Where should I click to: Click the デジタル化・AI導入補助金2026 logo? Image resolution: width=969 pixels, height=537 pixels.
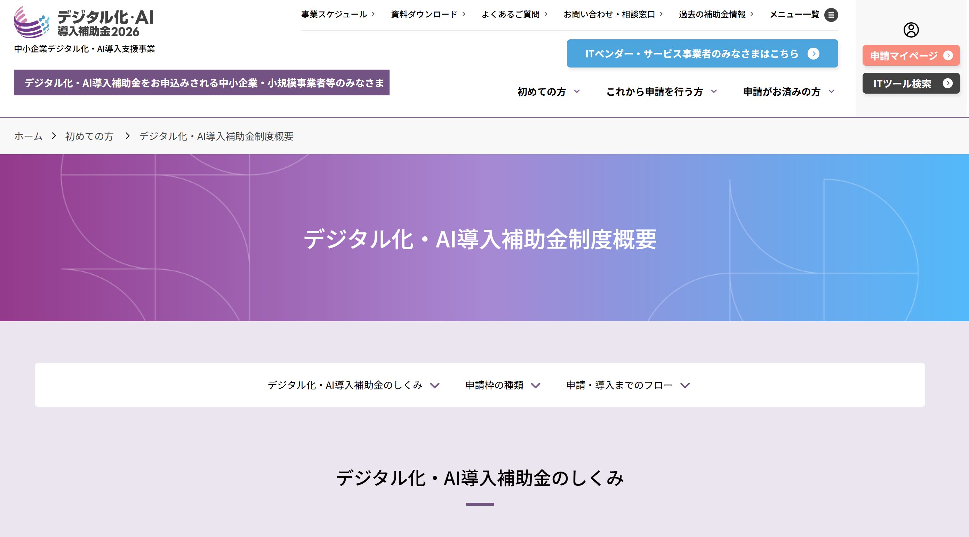84,23
